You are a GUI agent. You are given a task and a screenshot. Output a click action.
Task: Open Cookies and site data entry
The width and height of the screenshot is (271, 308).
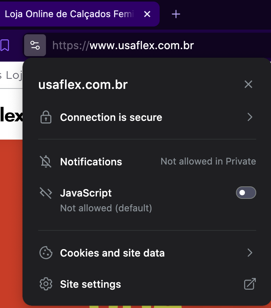click(x=112, y=253)
